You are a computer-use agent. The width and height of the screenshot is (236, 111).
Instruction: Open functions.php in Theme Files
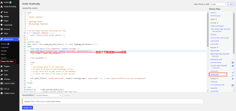(x=215, y=16)
